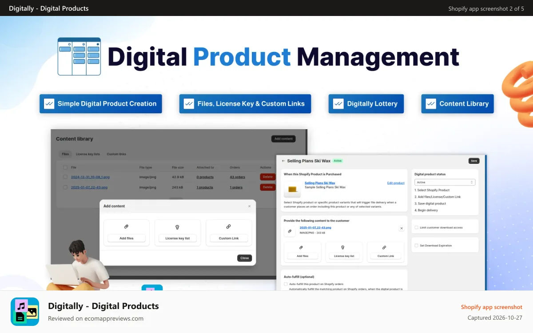Click the '3. Save digital product' step text
Screen dimensions: 533x333
(430, 203)
